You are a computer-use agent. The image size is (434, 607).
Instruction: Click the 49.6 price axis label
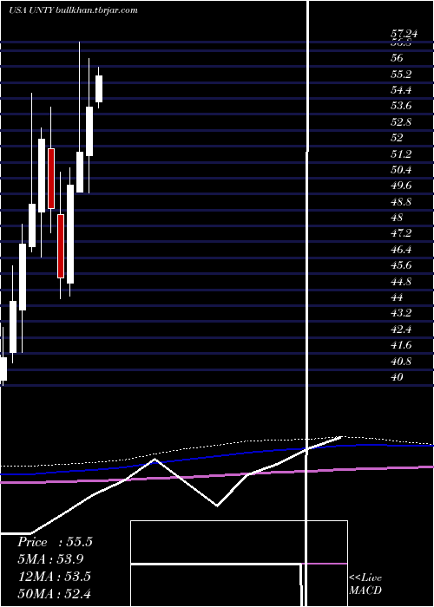point(401,186)
